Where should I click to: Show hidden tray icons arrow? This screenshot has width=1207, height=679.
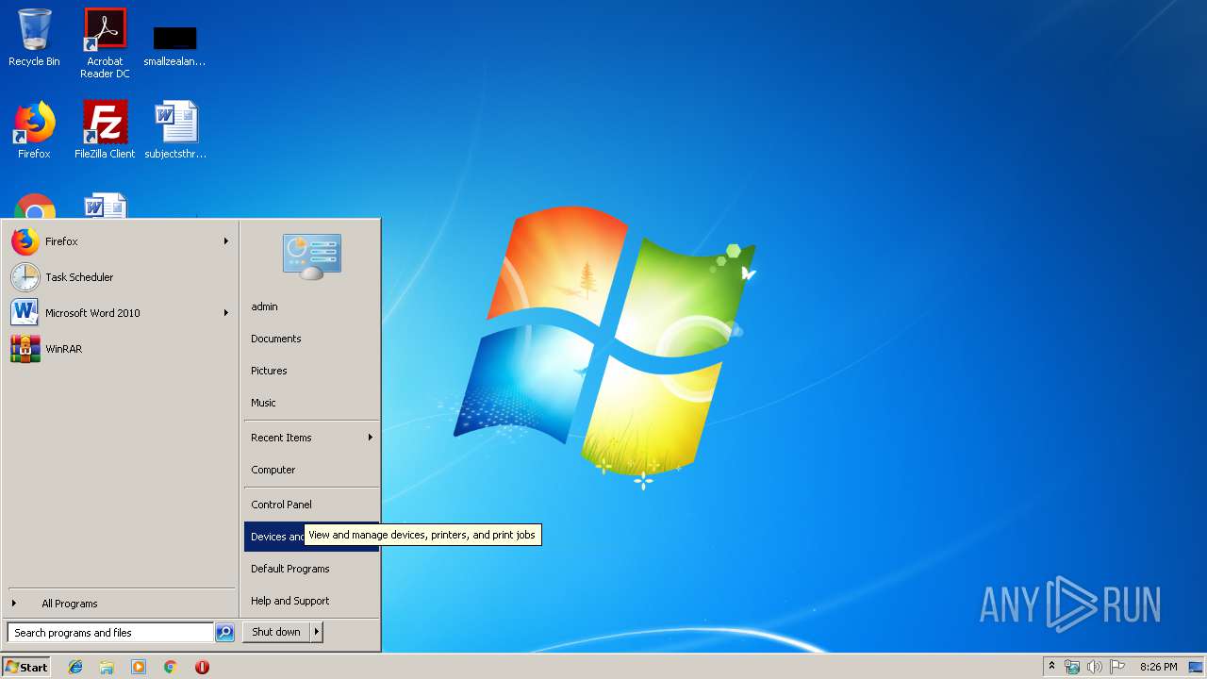point(1052,667)
